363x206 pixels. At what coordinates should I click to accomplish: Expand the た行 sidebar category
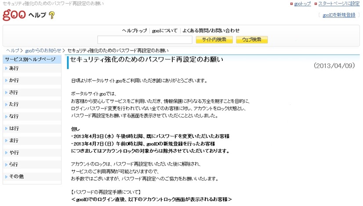click(x=32, y=104)
